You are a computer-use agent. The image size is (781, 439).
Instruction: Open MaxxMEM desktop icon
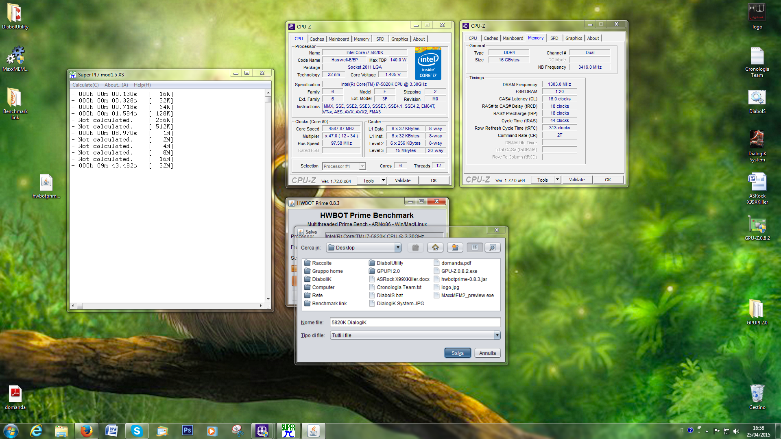[x=15, y=59]
